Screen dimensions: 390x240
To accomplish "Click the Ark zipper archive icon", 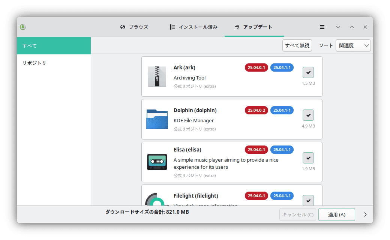I will (157, 76).
